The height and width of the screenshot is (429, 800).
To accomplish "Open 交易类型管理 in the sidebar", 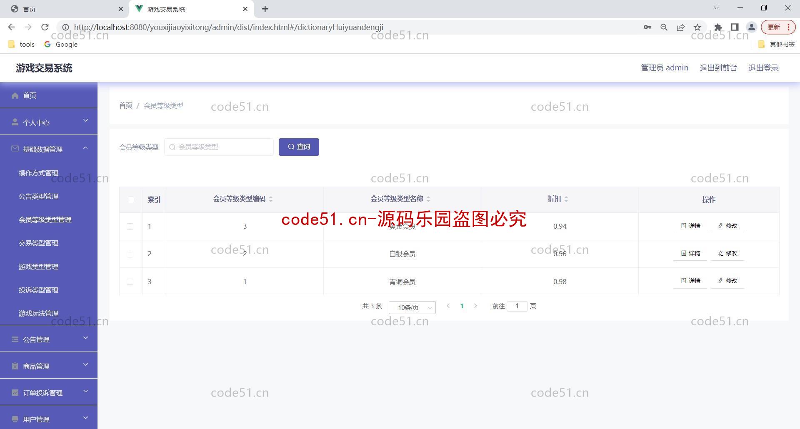I will pyautogui.click(x=38, y=243).
